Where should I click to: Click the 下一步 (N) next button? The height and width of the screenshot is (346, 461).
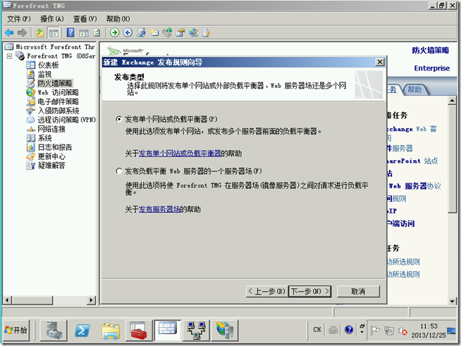point(309,291)
